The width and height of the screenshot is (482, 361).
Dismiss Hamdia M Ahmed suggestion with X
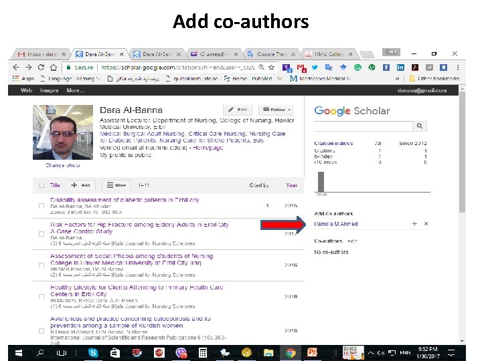click(426, 224)
